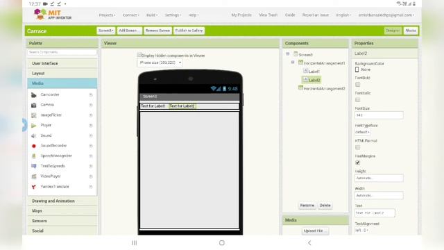The image size is (444, 250).
Task: Open the FontTypeface default dropdown
Action: point(362,132)
